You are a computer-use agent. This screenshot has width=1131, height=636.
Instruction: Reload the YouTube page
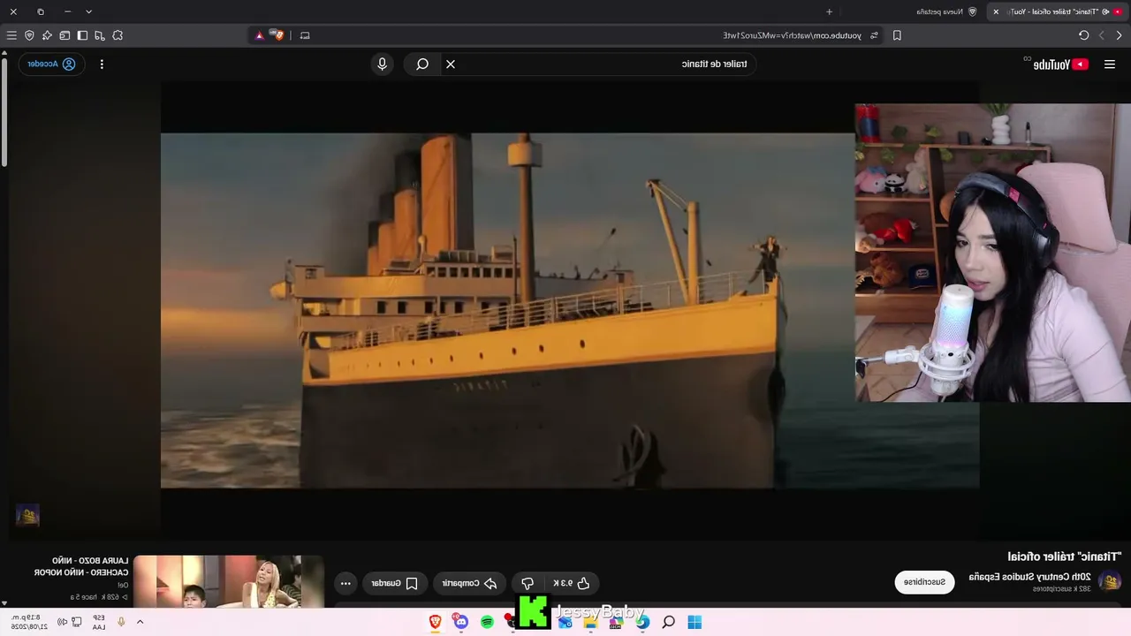coord(1083,35)
